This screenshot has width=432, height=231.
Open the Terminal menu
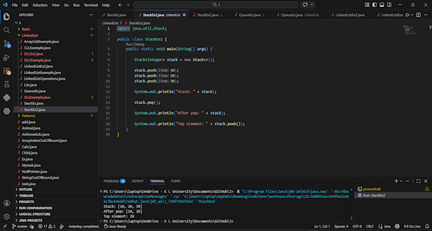91,5
